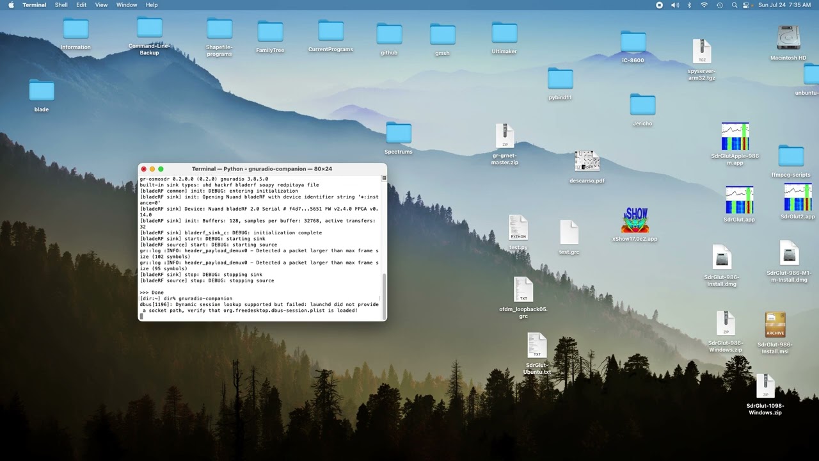819x461 pixels.
Task: Open the View menu
Action: [x=101, y=4]
